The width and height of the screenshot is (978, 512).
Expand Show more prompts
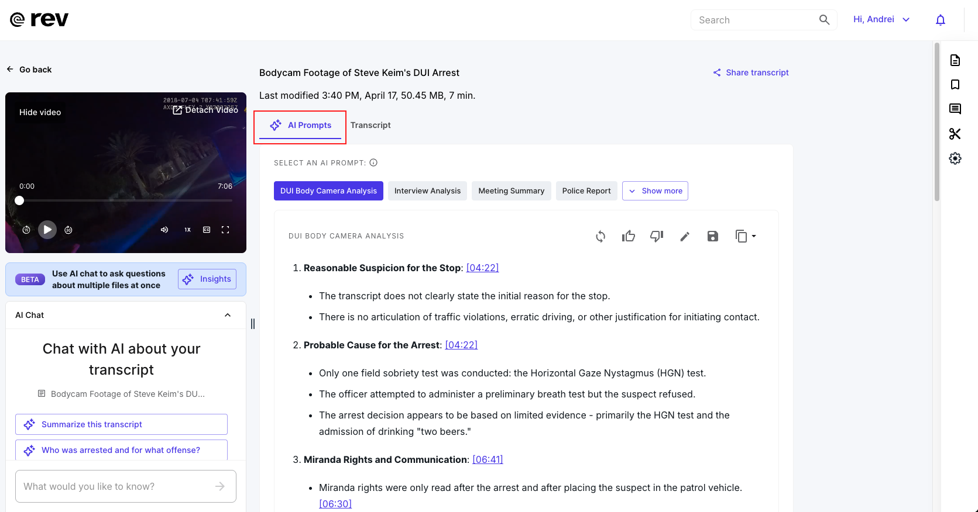coord(655,191)
